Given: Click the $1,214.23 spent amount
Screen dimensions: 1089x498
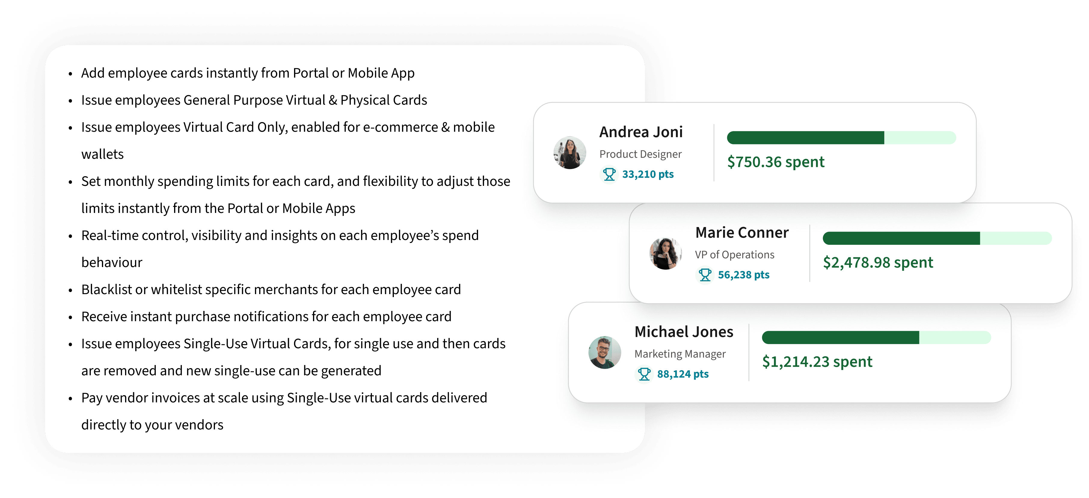Looking at the screenshot, I should 817,362.
